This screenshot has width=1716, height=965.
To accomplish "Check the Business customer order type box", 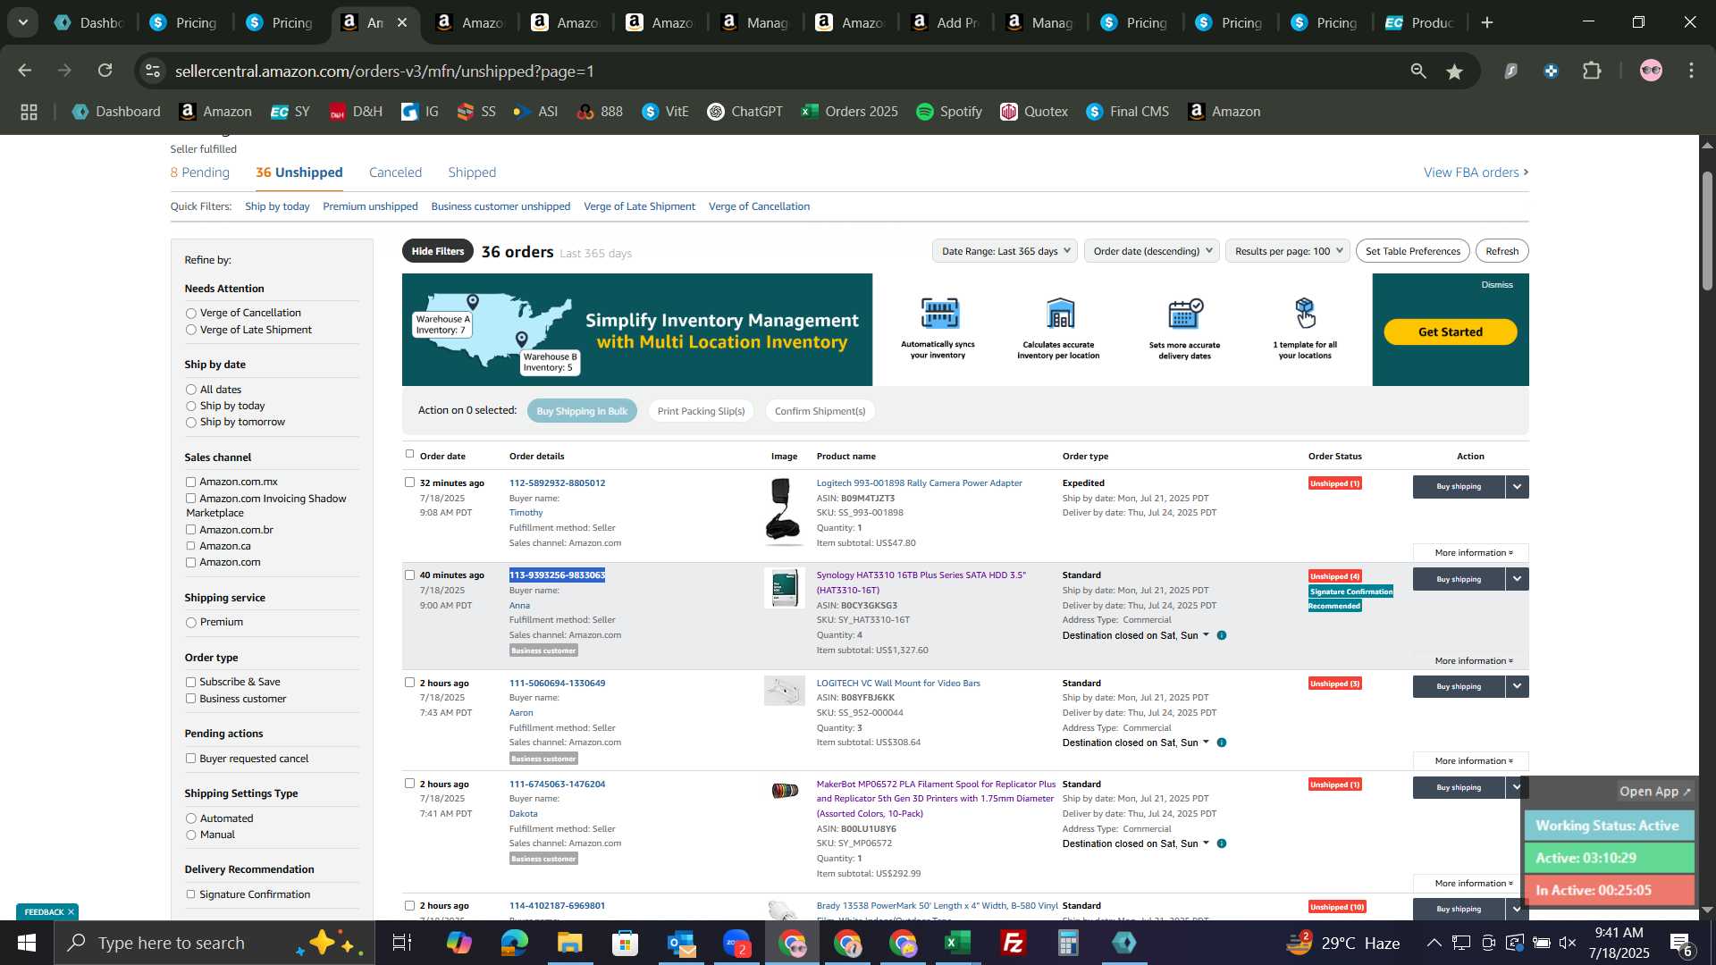I will pos(190,699).
